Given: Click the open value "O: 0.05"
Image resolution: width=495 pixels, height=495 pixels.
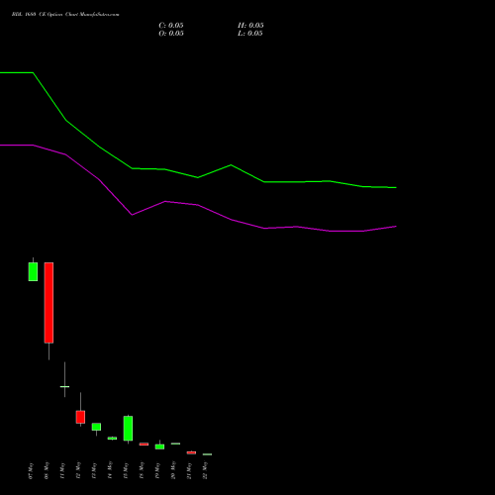Looking at the screenshot, I should coord(171,34).
